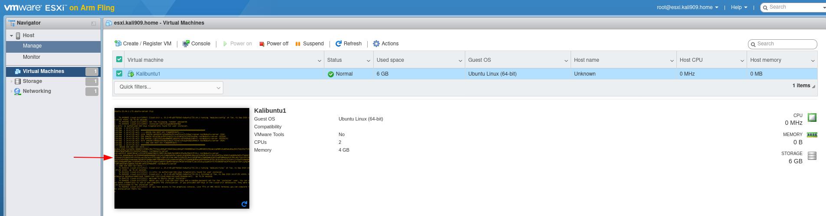The image size is (826, 216).
Task: Refresh the console thumbnail image
Action: click(x=244, y=204)
